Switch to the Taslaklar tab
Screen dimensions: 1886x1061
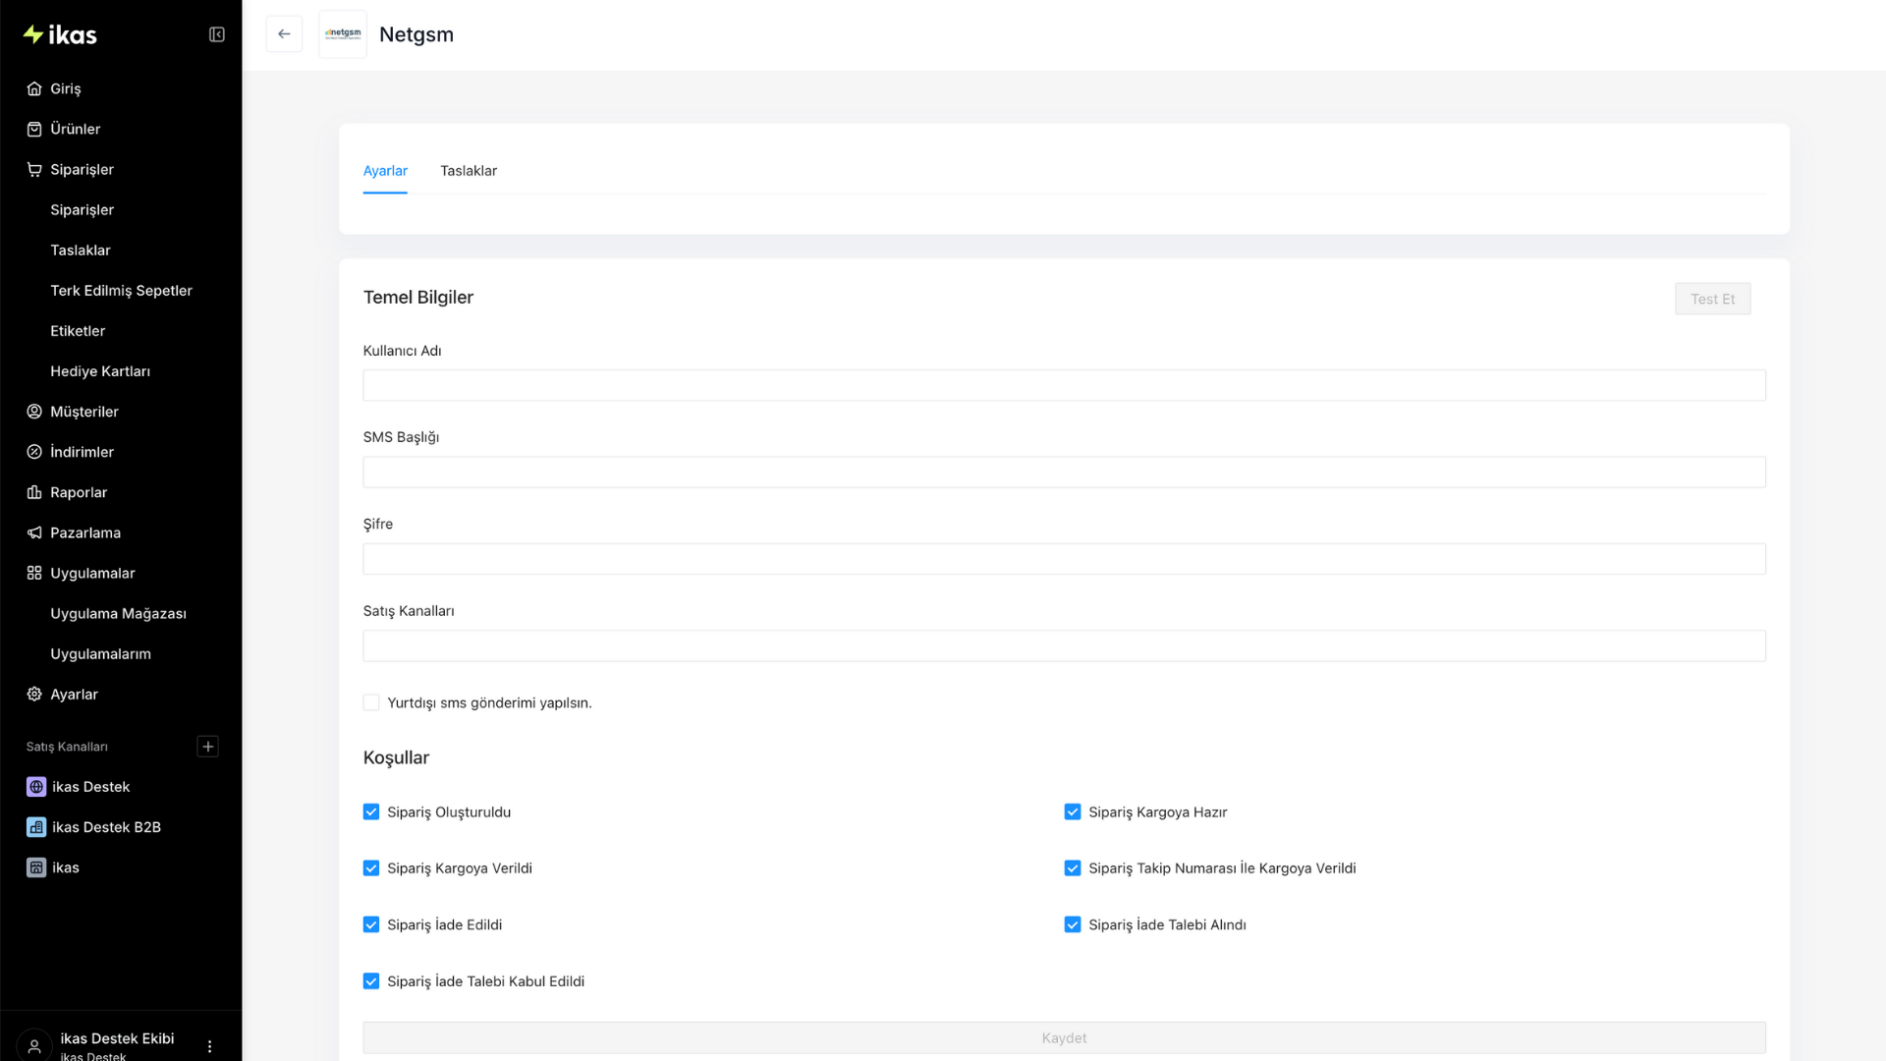point(469,171)
